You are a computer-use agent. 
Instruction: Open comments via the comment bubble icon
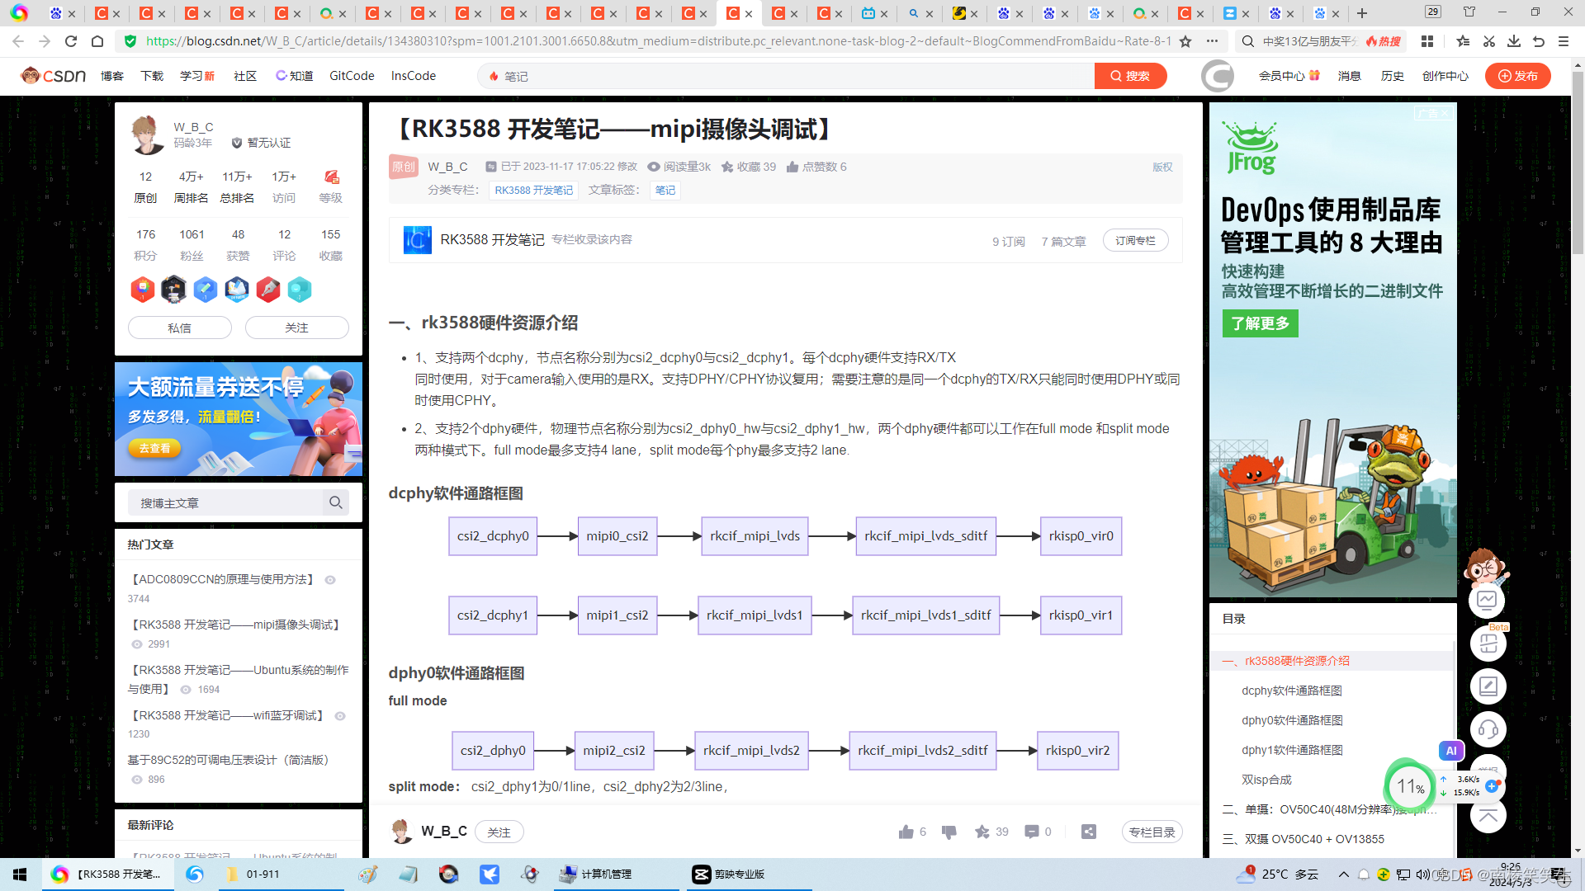coord(1031,832)
